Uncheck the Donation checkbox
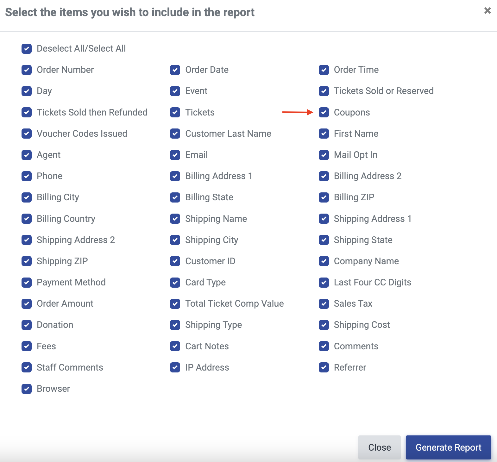 pos(27,325)
